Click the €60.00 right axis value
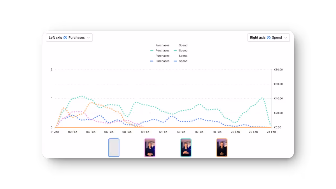This screenshot has width=336, height=189. click(x=278, y=84)
